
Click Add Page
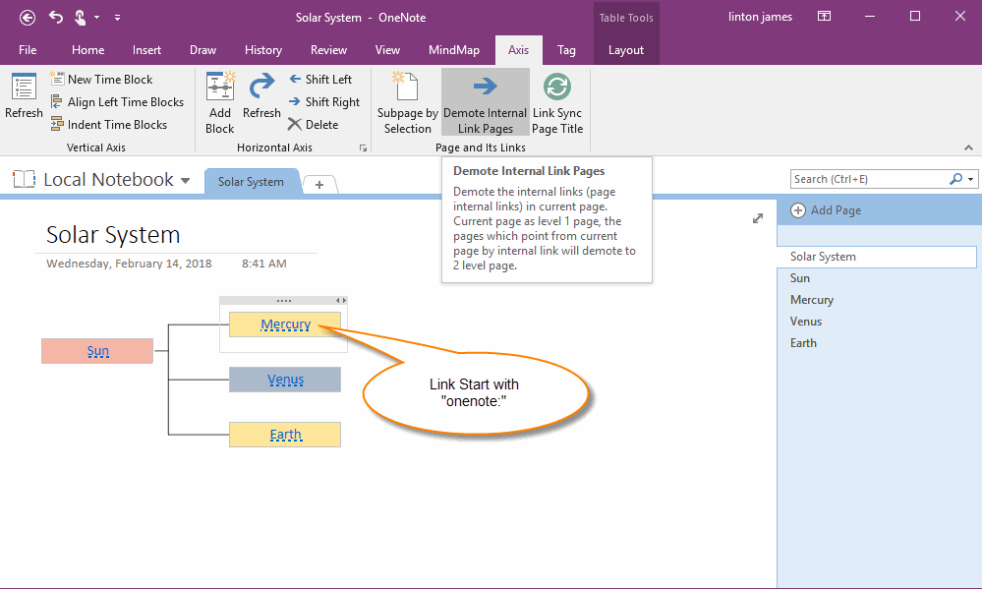(x=826, y=210)
